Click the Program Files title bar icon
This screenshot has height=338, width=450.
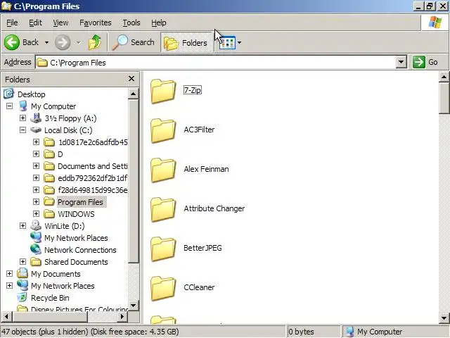pos(6,6)
